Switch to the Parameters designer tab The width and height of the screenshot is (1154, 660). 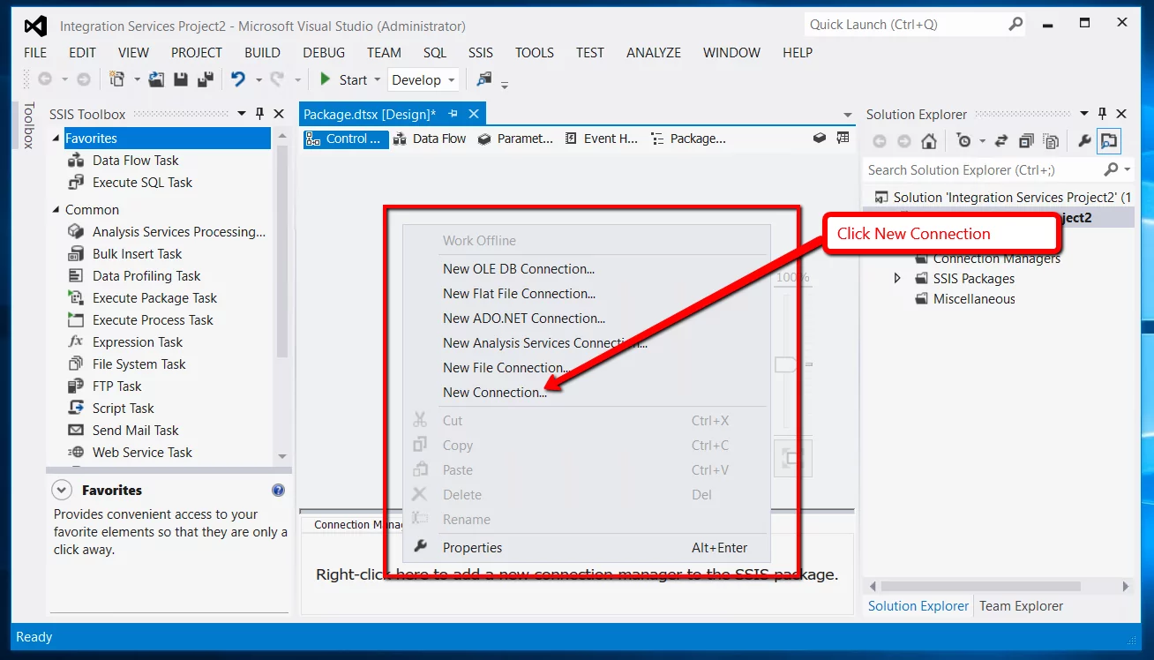click(x=515, y=139)
